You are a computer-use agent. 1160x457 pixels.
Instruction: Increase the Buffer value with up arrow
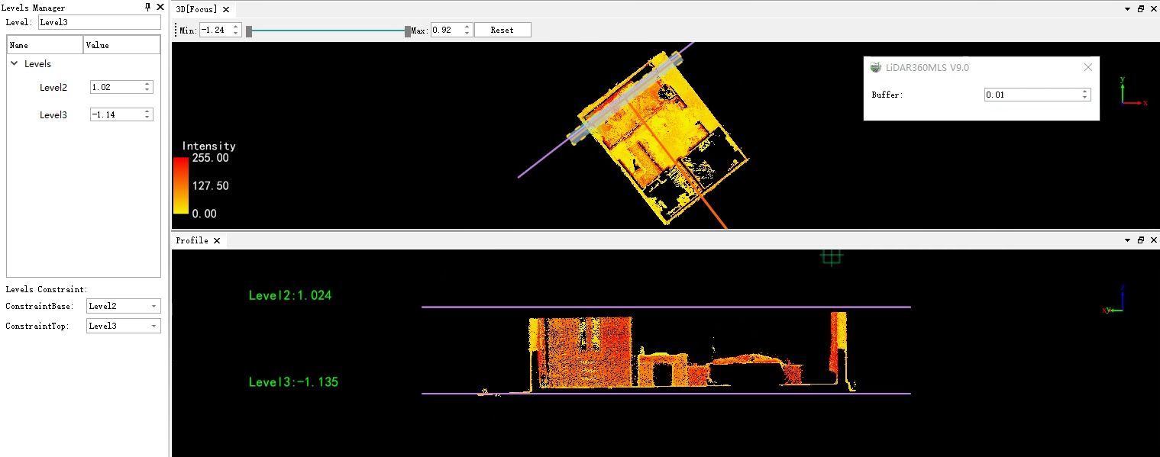(1084, 92)
